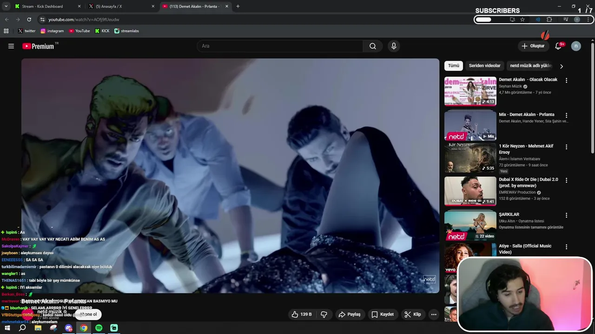Open Dubai X Ride Or Die title

coord(529,182)
